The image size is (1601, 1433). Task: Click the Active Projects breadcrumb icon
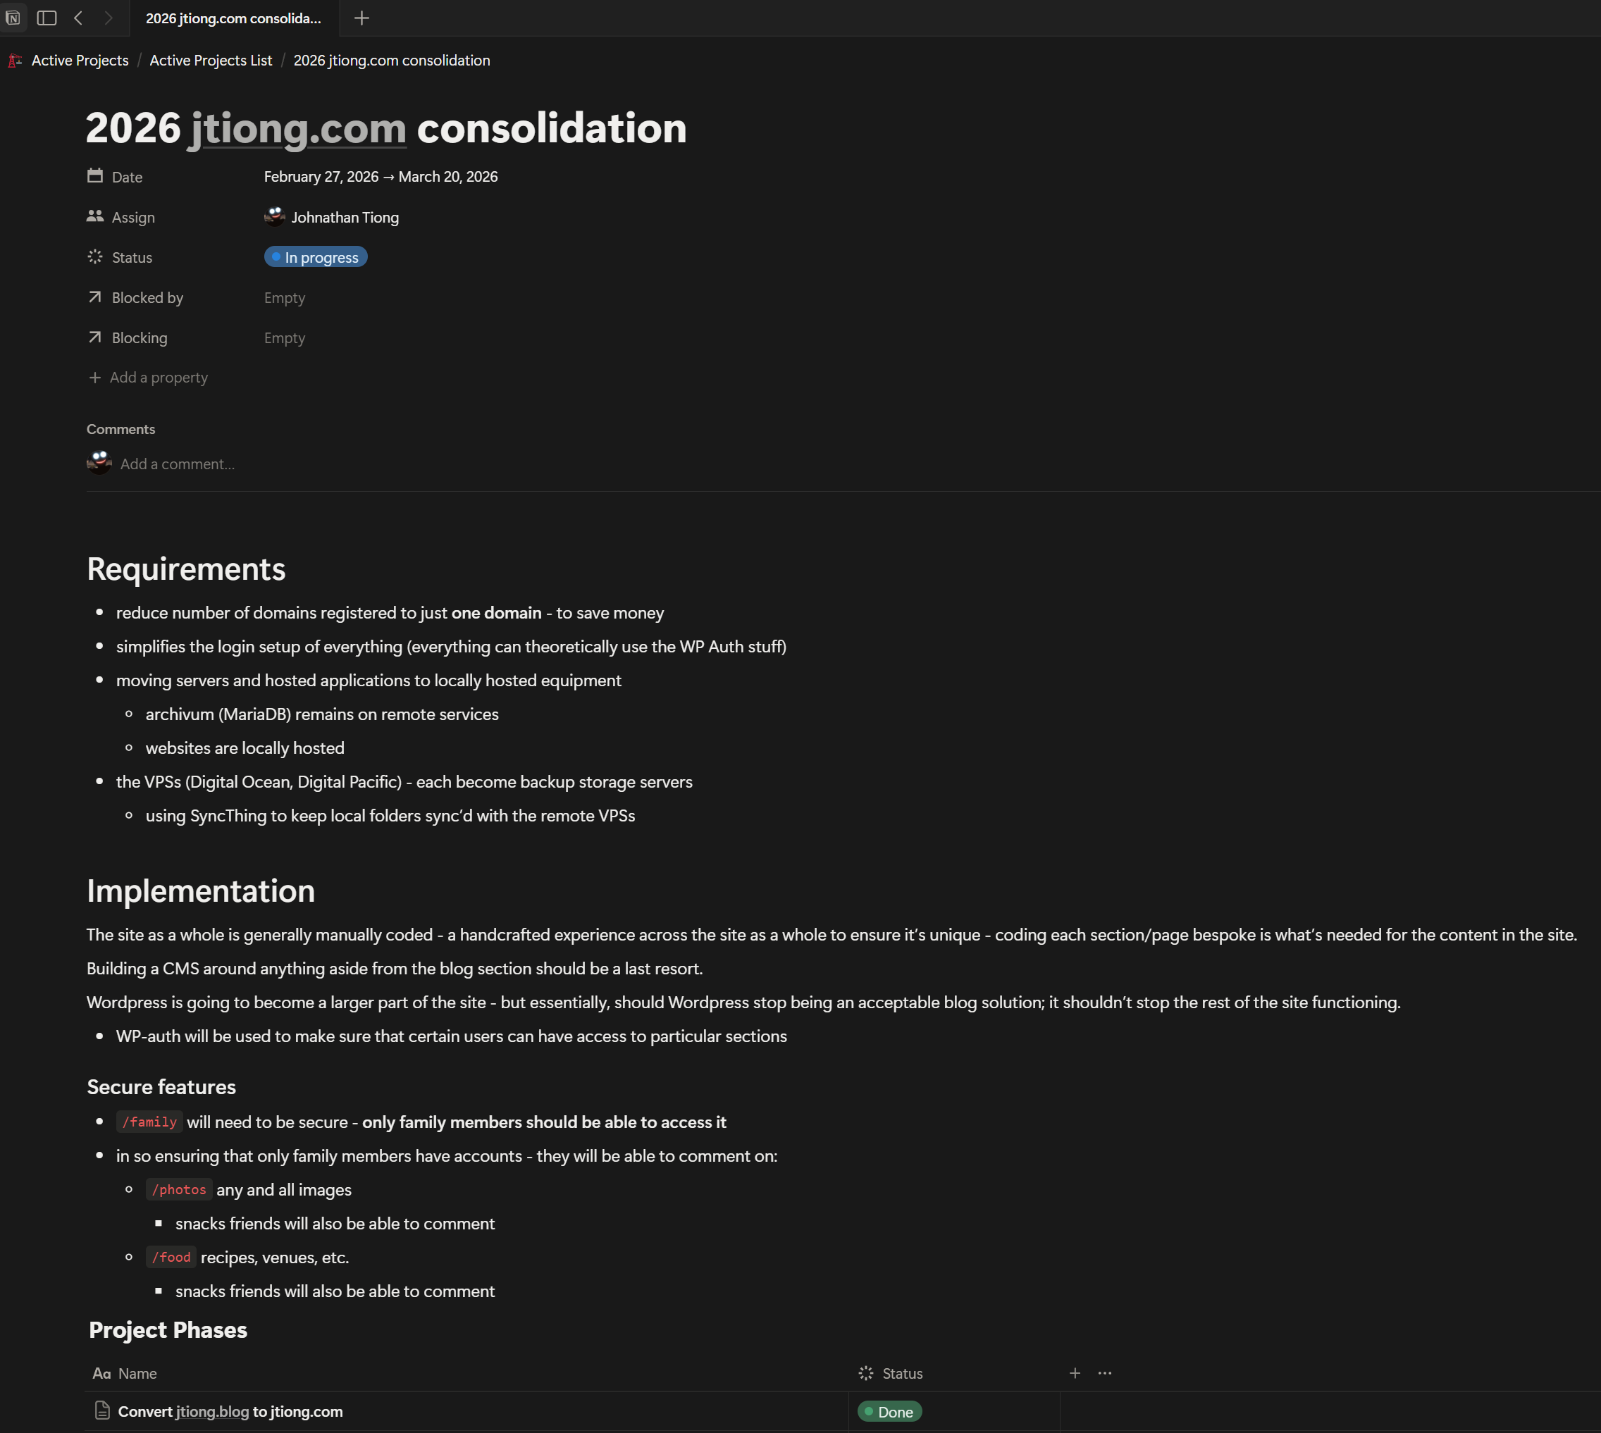[x=15, y=61]
